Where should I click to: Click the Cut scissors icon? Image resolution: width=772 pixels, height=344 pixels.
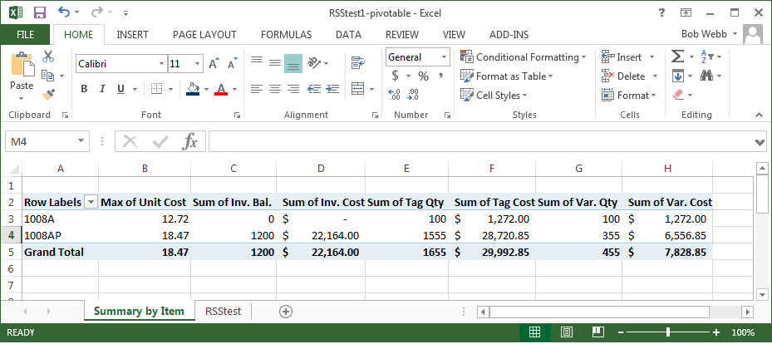coord(48,57)
